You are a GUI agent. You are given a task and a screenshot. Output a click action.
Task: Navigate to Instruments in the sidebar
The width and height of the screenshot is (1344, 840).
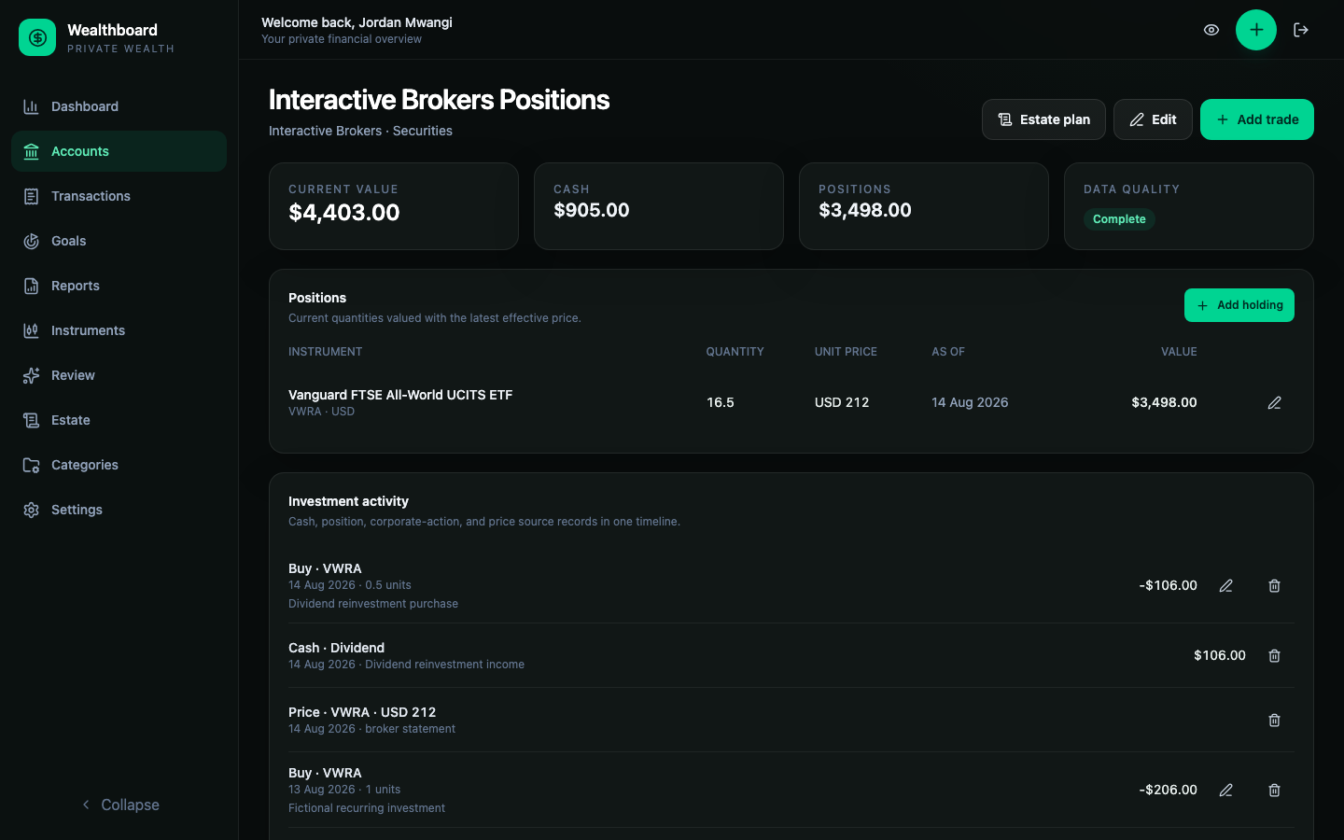click(119, 330)
